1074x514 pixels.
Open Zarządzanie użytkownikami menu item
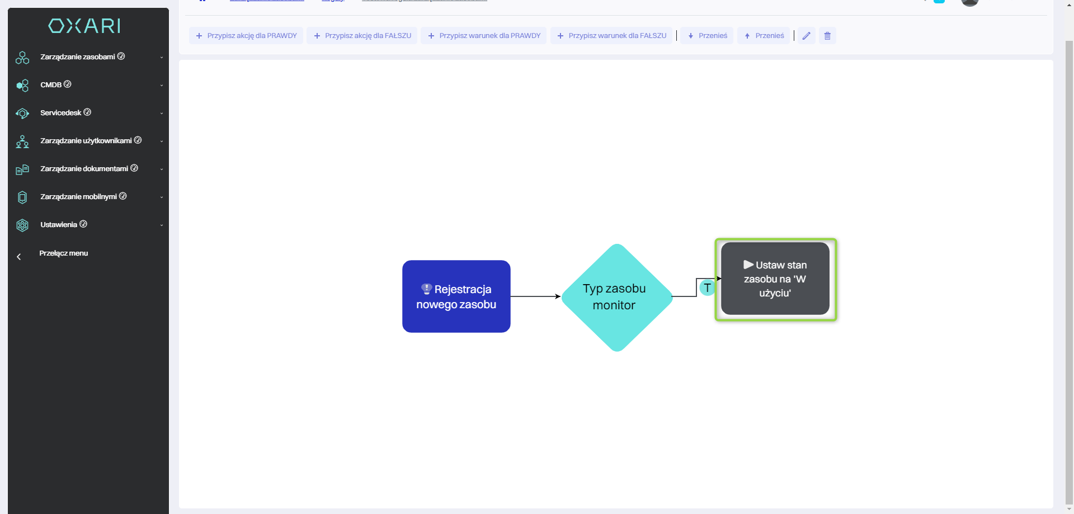[x=86, y=141]
